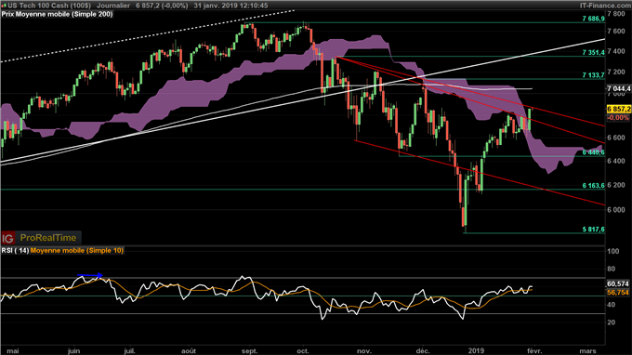Click the 6 000 price axis value
Screen dimensions: 632x355
tap(616, 210)
